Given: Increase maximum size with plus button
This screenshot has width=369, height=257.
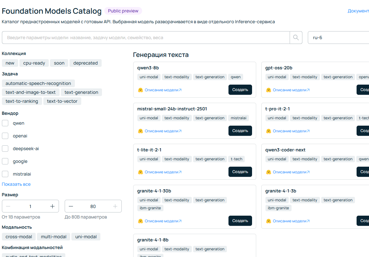Looking at the screenshot, I should pyautogui.click(x=115, y=206).
